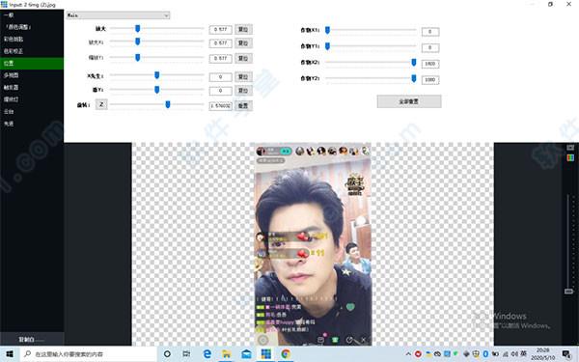
Task: Click the 放大 zoom slider handle
Action: (138, 29)
